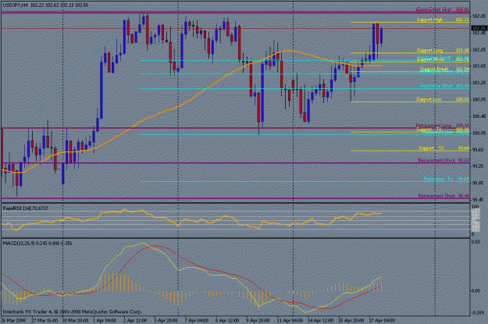Click the 11 Apr 04:00 time label
Viewport: 488px width, 324px height.
pos(290,320)
